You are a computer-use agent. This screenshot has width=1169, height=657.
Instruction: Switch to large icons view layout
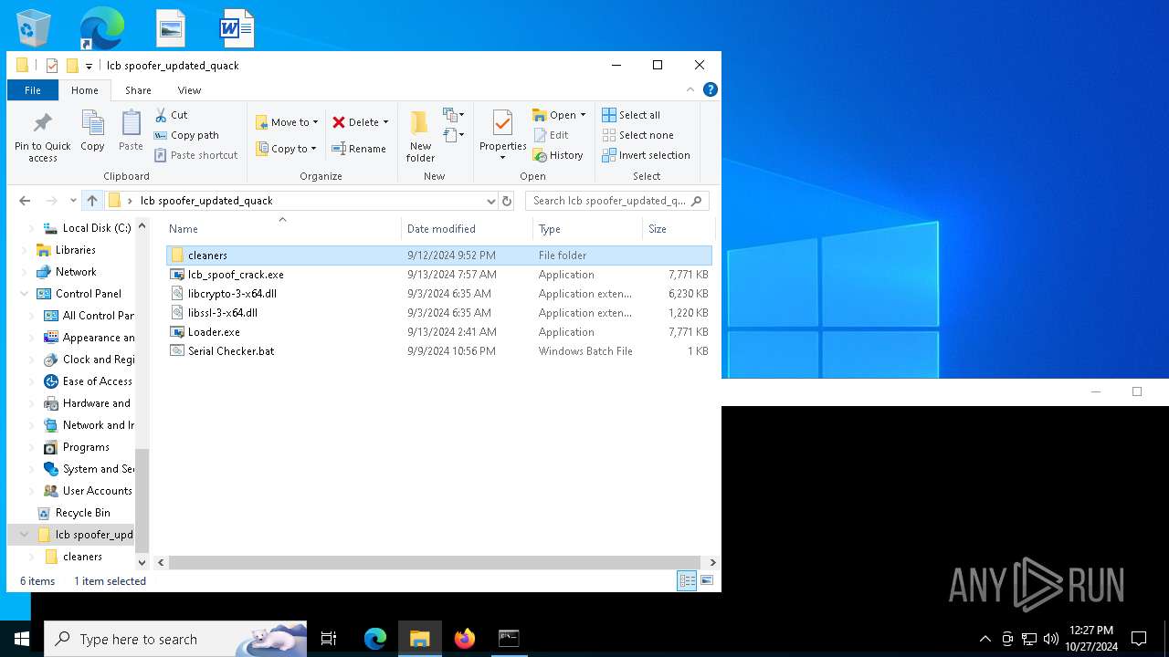[x=706, y=581]
